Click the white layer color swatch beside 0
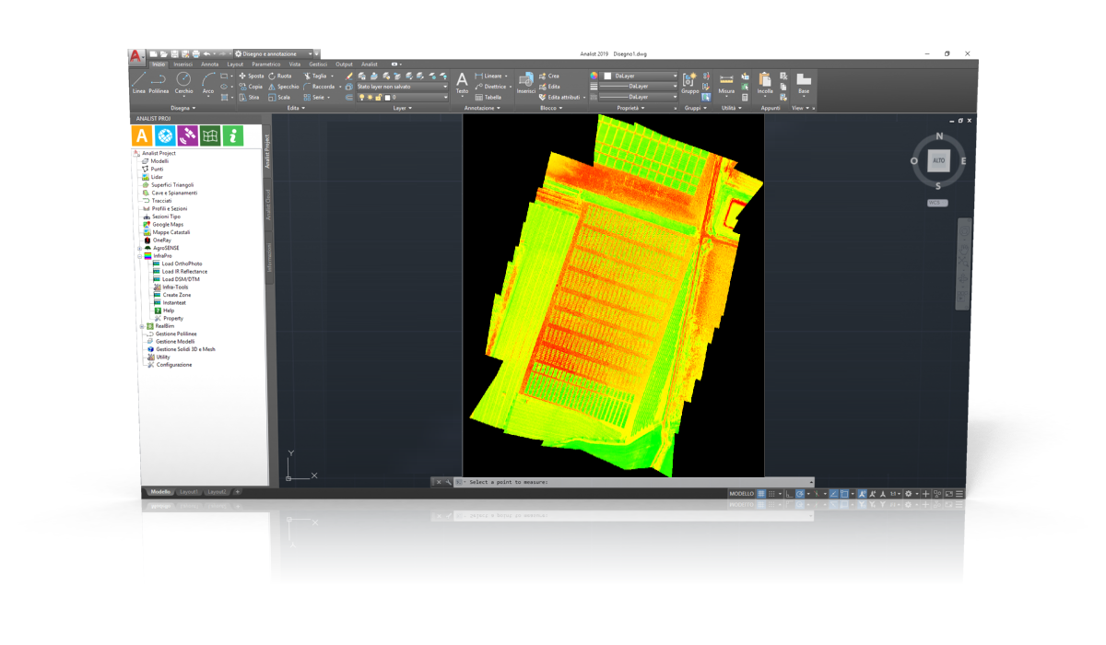The width and height of the screenshot is (1106, 645). [387, 97]
